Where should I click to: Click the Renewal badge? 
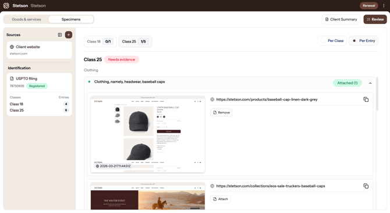[368, 5]
